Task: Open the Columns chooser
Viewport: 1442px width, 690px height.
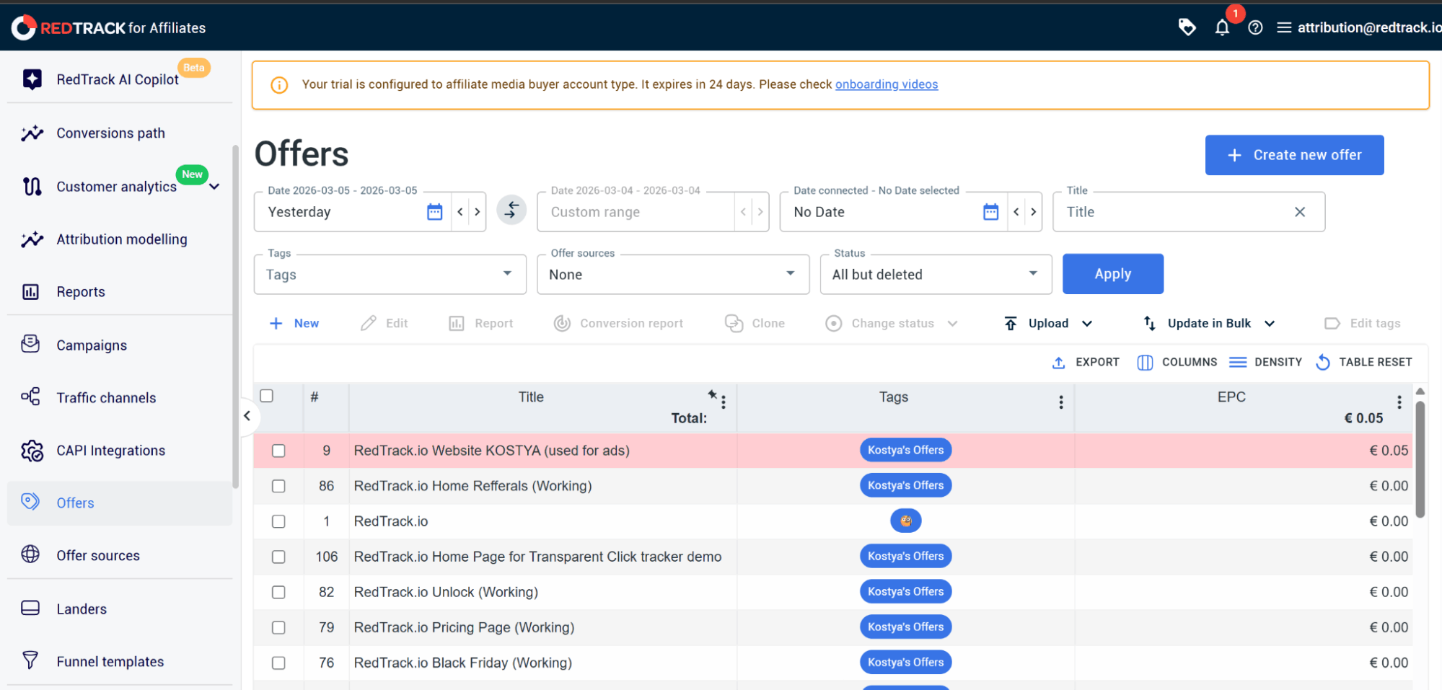Action: (1177, 362)
